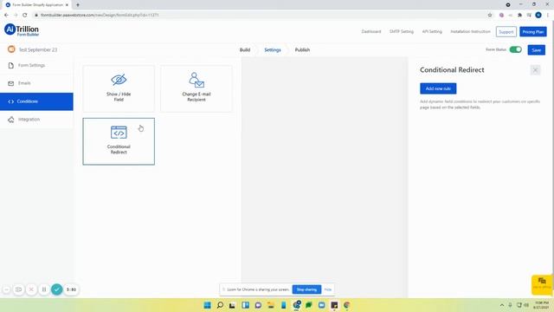Viewport: 554px width, 312px height.
Task: Go forward with the browser forward arrow
Action: click(16, 15)
